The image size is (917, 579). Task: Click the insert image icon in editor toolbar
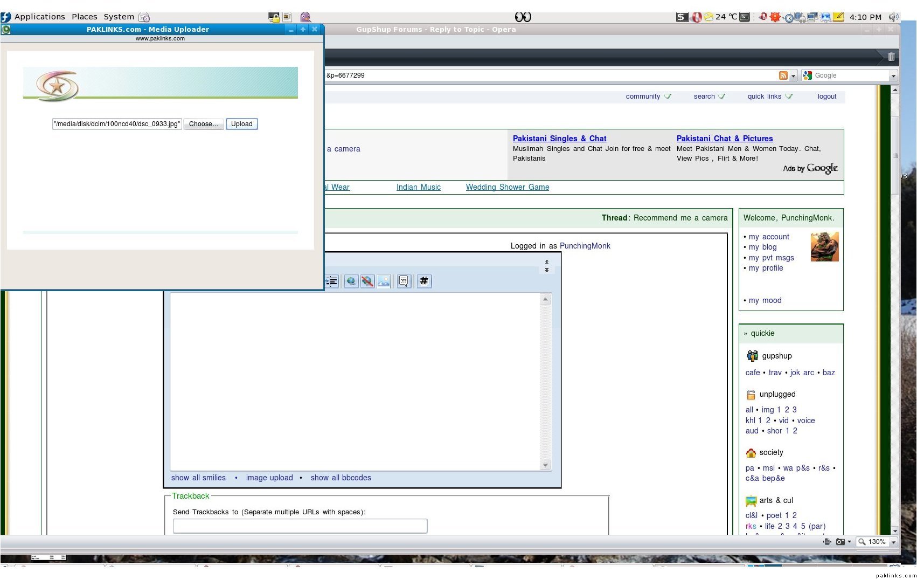[x=384, y=281]
